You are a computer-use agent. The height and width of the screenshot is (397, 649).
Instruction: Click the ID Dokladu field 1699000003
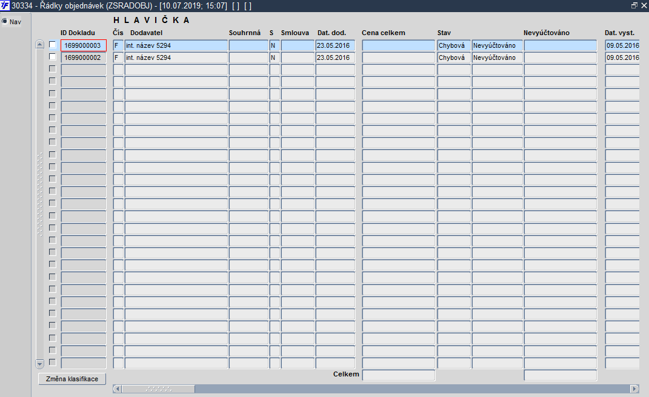pos(84,45)
